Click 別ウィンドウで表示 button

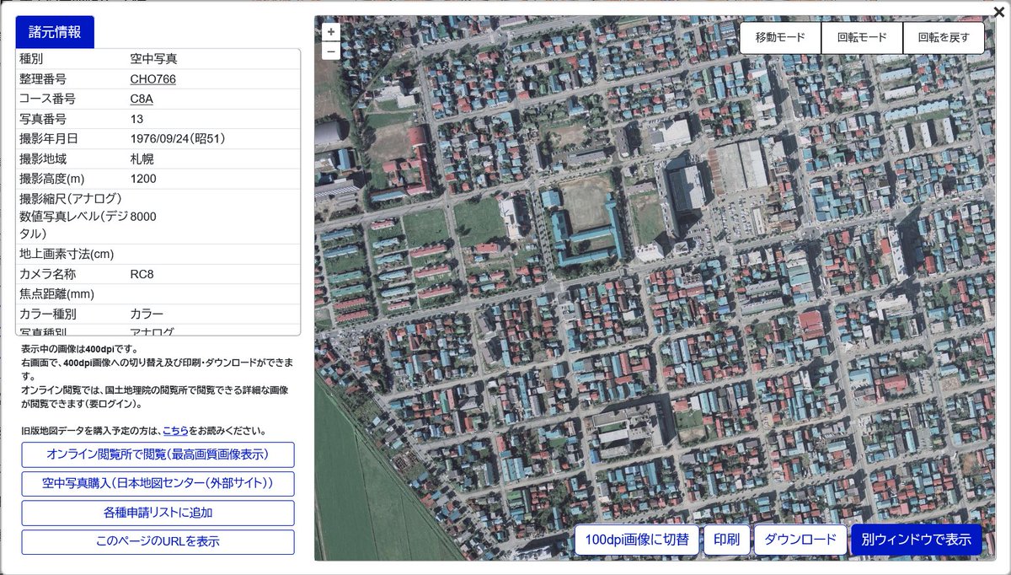tap(917, 540)
